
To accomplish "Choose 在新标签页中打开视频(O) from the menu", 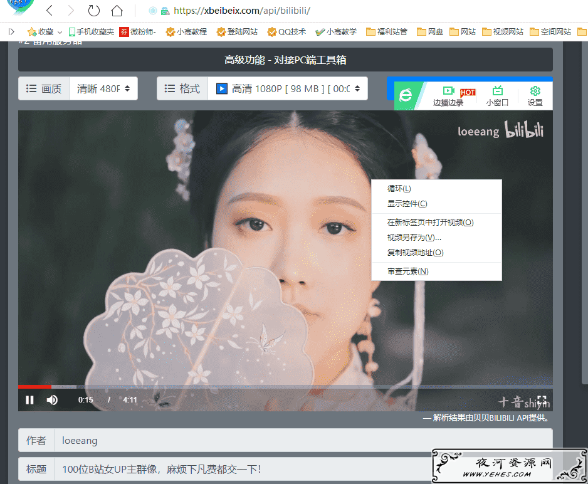I will 436,223.
